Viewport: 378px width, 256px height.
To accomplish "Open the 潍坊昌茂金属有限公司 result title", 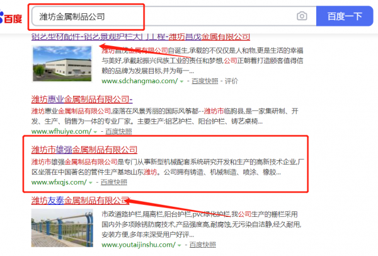I will coord(140,37).
